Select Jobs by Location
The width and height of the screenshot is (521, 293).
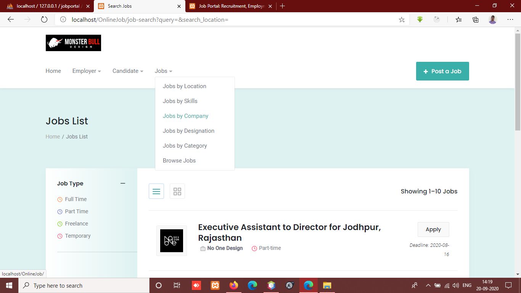tap(185, 86)
